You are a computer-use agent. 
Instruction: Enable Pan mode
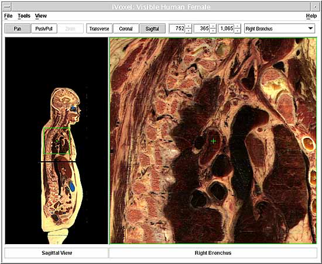(18, 29)
